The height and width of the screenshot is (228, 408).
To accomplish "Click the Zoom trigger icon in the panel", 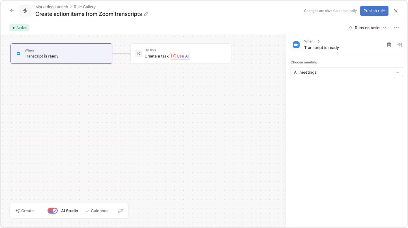I will pos(296,44).
